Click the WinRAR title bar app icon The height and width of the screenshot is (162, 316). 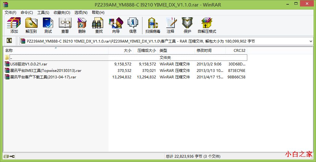click(x=6, y=4)
